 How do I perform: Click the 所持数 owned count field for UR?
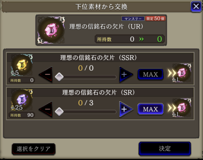click(x=130, y=39)
